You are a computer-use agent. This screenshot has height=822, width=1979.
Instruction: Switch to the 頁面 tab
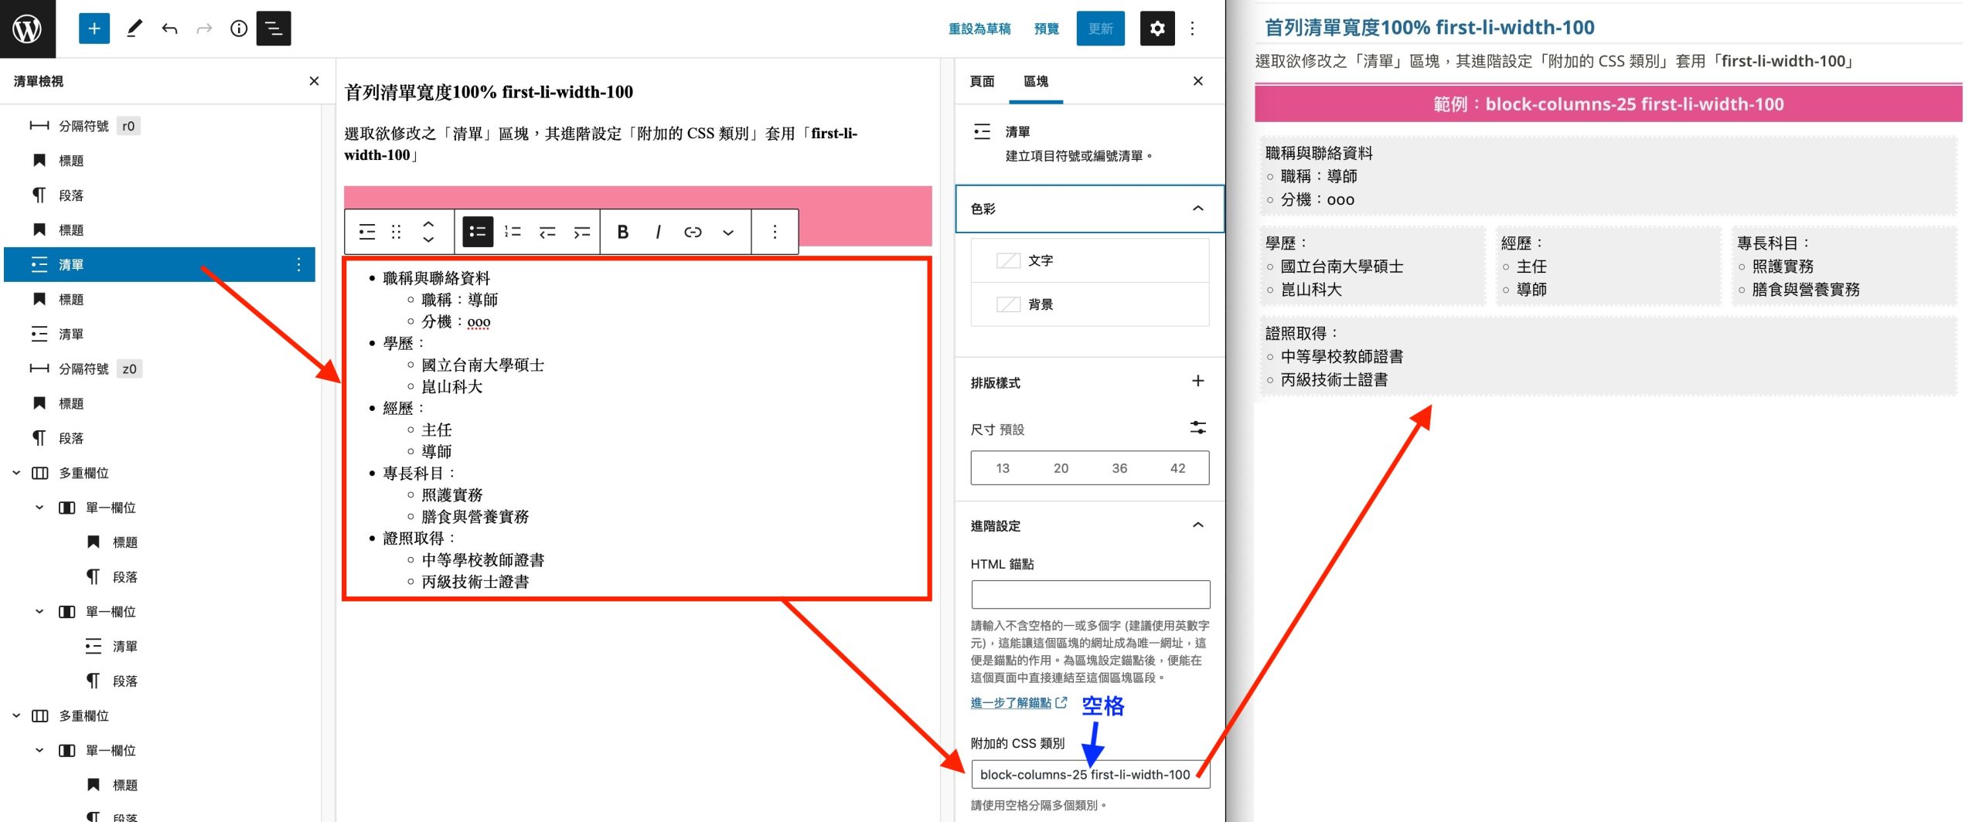point(982,81)
